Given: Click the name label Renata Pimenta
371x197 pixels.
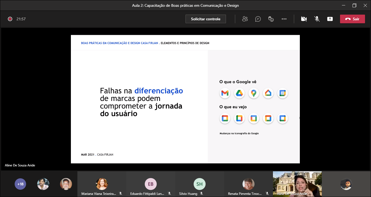Looking at the screenshot, I should (245, 194).
